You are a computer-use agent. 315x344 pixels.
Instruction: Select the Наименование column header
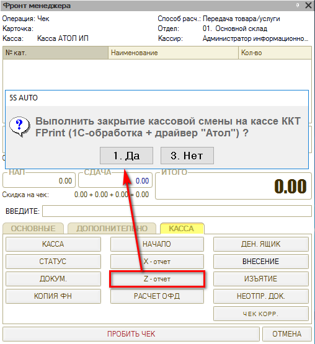pyautogui.click(x=174, y=53)
